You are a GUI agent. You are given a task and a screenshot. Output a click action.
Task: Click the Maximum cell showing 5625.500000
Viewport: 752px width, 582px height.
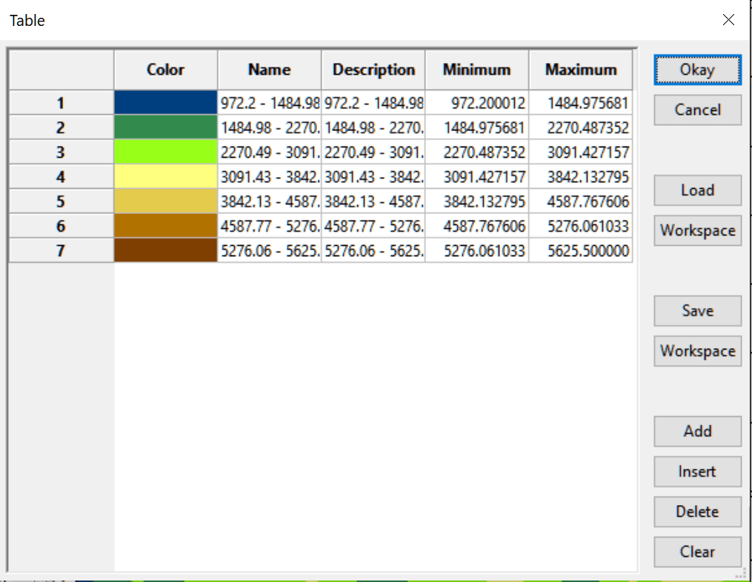(581, 251)
